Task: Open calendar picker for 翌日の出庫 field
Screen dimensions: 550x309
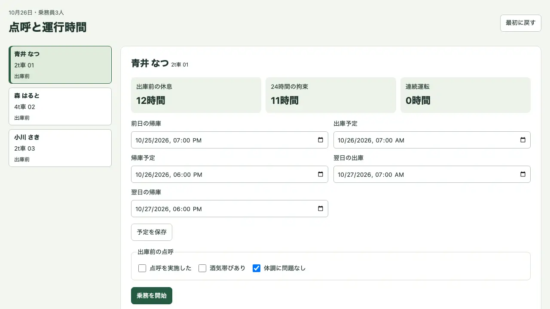Action: pos(522,174)
